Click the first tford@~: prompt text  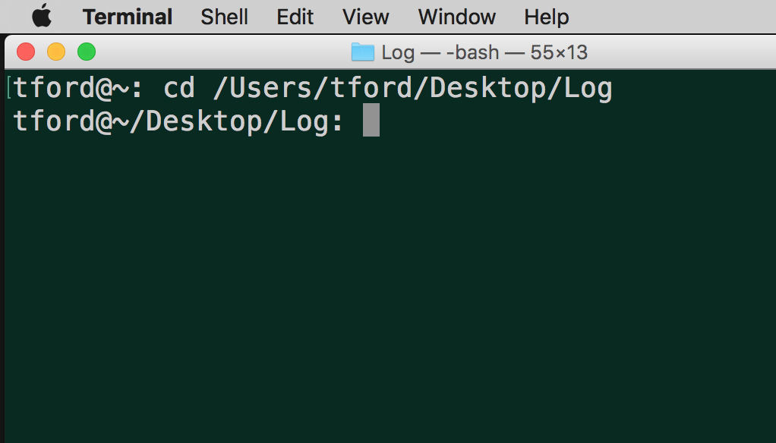click(77, 89)
